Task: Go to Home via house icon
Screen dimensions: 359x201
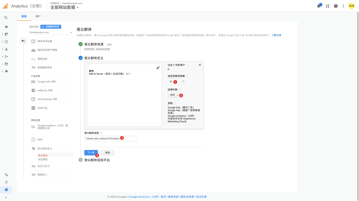Action: pyautogui.click(x=6, y=27)
